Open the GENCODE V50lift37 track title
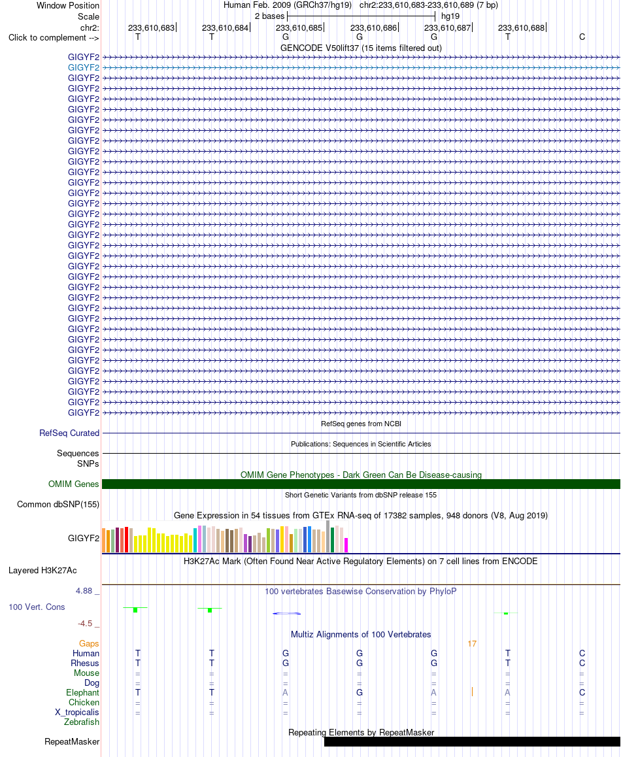The image size is (621, 757). click(361, 48)
